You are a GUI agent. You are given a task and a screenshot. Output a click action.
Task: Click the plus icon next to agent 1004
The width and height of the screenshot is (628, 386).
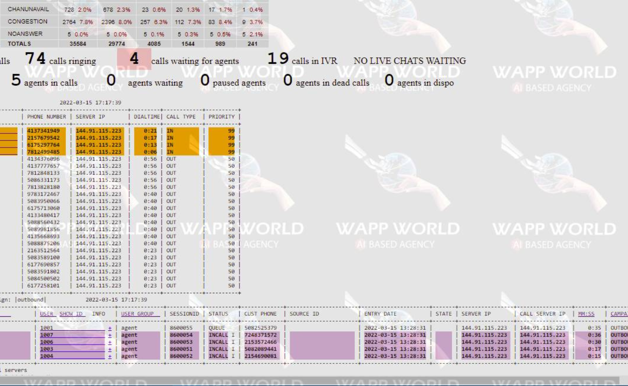(110, 356)
